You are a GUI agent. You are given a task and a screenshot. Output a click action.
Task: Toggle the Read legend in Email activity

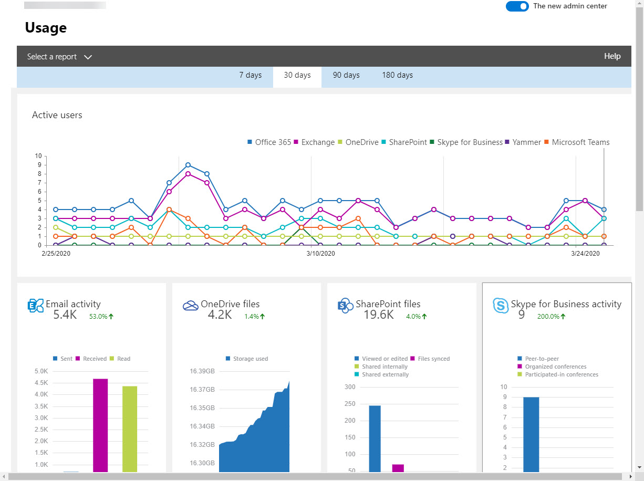[119, 359]
